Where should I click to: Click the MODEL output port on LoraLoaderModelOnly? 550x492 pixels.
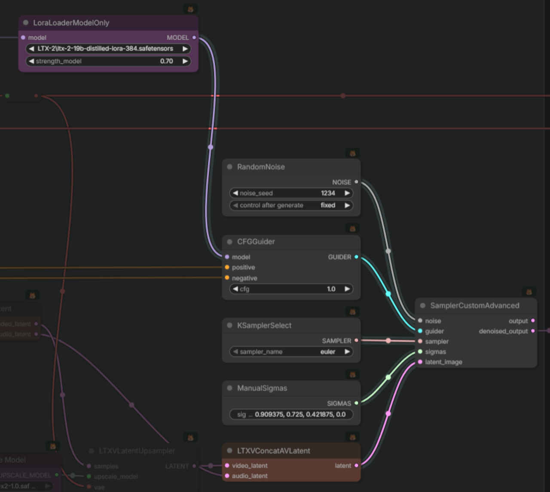pyautogui.click(x=194, y=37)
